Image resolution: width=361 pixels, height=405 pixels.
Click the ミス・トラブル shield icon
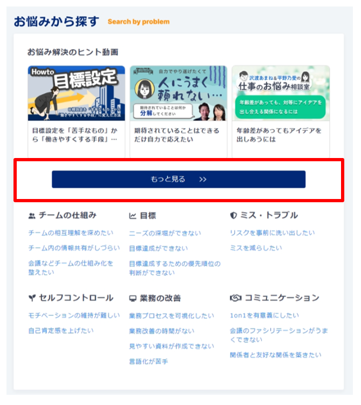point(234,216)
